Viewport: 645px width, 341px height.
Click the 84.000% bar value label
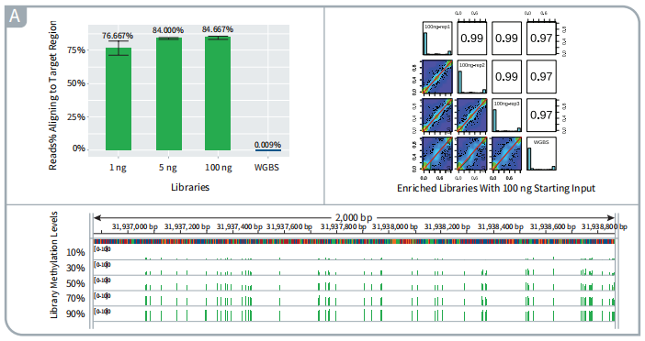point(168,30)
